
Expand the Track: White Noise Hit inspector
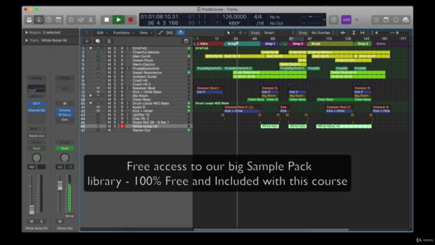tap(27, 40)
